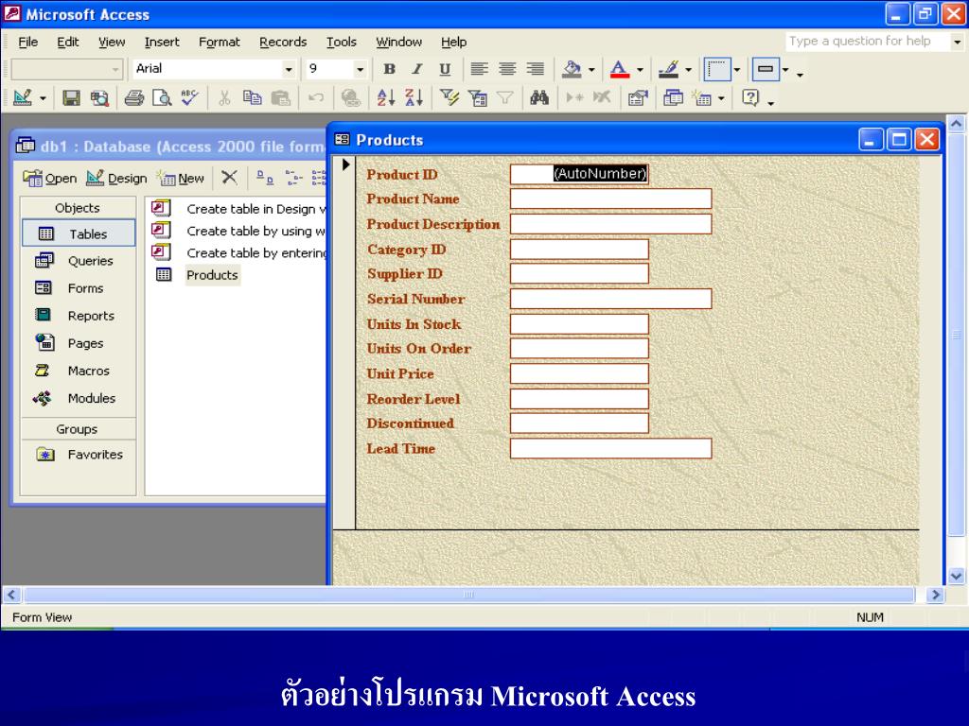969x726 pixels.
Task: Click the Find binoculars icon
Action: click(x=538, y=97)
